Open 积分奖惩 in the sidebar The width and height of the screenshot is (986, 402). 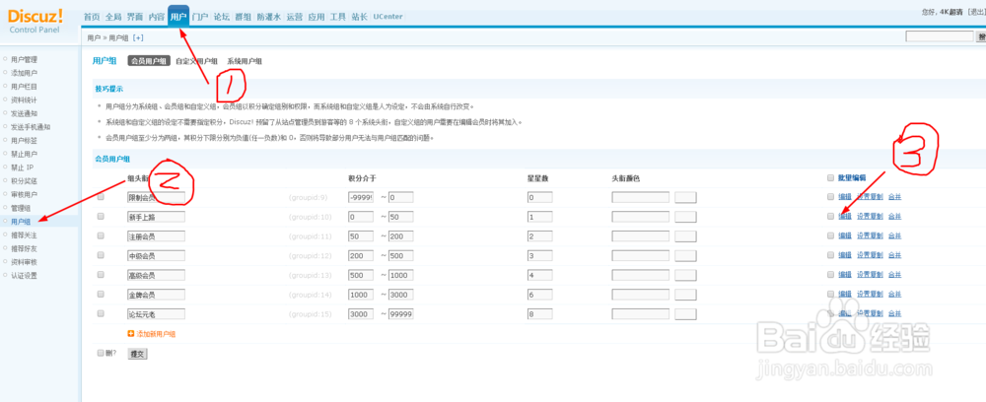(25, 181)
